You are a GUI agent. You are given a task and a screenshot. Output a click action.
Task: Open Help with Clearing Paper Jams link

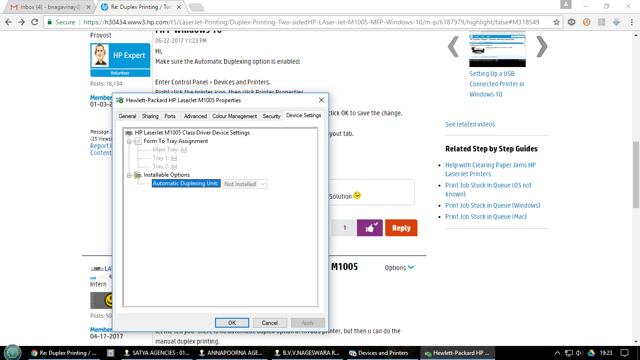[491, 169]
